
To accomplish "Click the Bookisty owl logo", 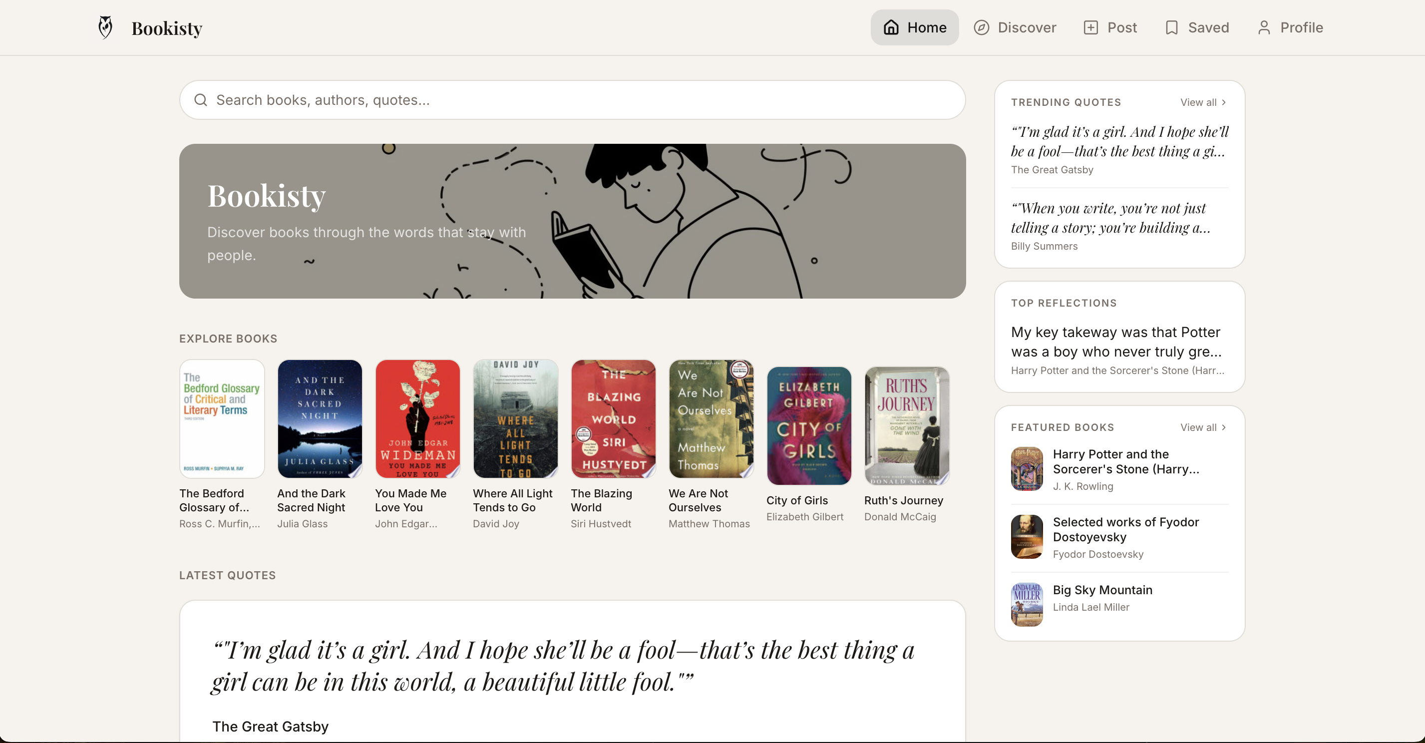I will pyautogui.click(x=104, y=26).
